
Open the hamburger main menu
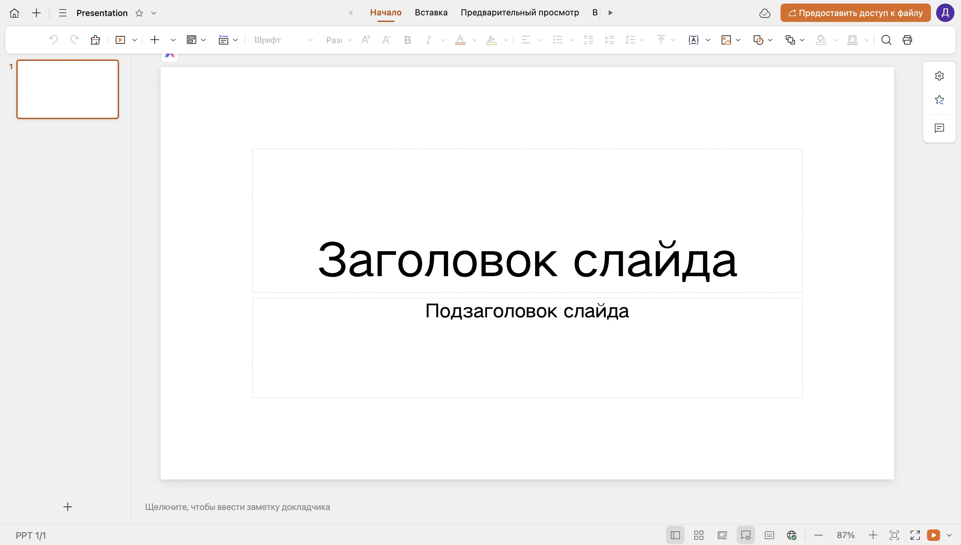click(x=63, y=13)
